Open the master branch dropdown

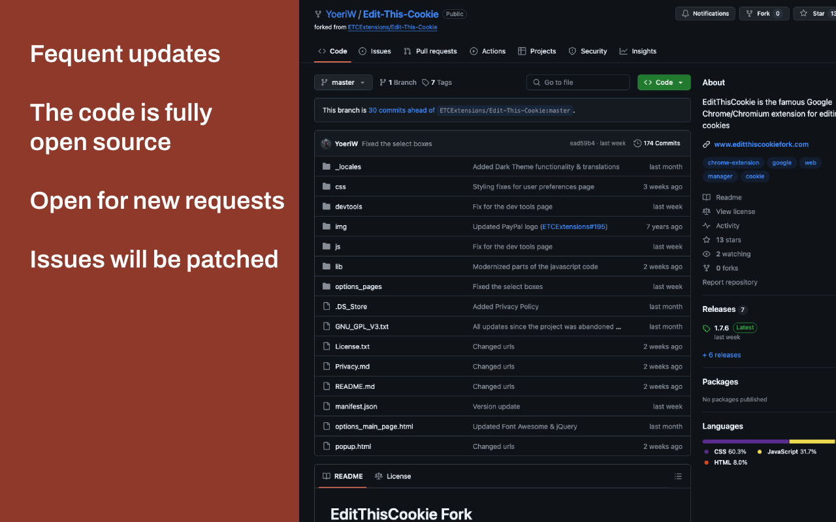[343, 82]
